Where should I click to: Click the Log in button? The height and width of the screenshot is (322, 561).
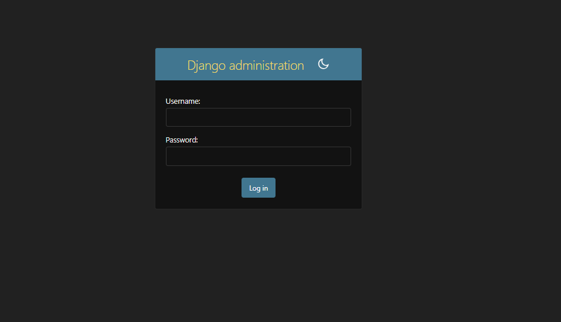pos(259,188)
